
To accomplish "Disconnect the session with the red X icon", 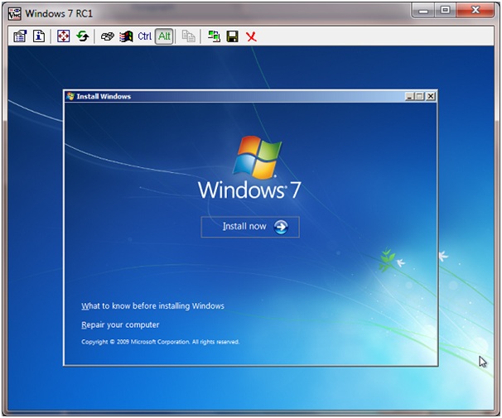I will (x=251, y=36).
